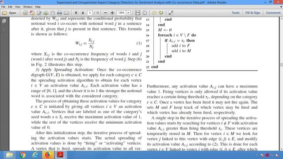
Task: Click the attachments paperclip sidebar icon
Action: (4, 30)
